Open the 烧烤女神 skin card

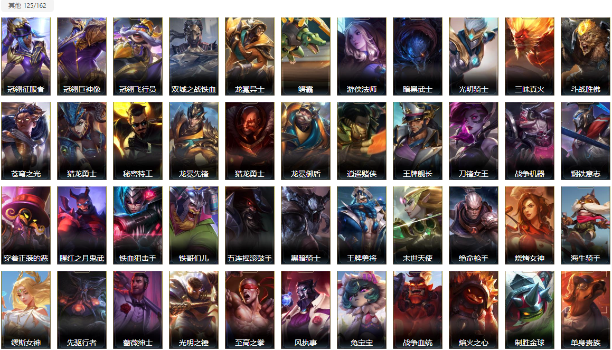tap(529, 225)
